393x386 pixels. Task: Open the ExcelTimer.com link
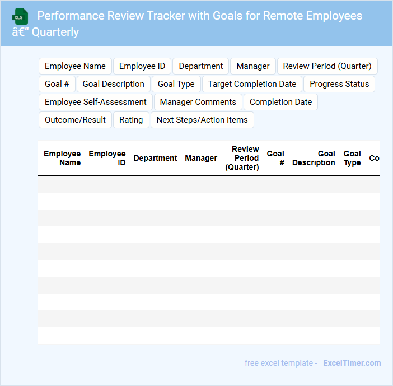[x=352, y=363]
